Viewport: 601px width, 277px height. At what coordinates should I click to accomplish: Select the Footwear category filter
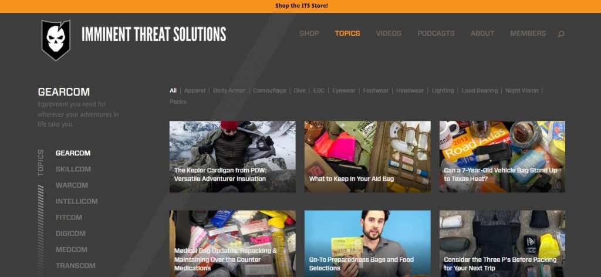376,91
